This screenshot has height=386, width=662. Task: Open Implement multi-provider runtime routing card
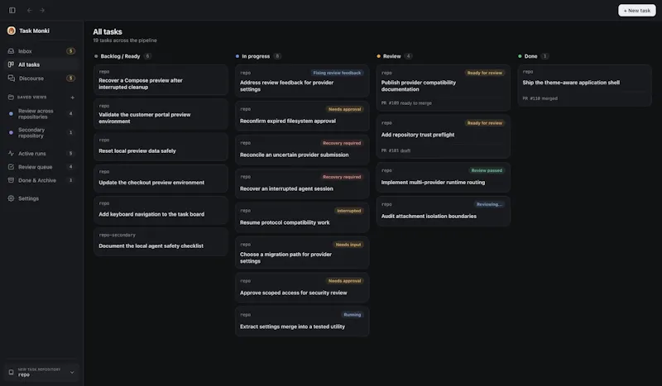(x=444, y=177)
